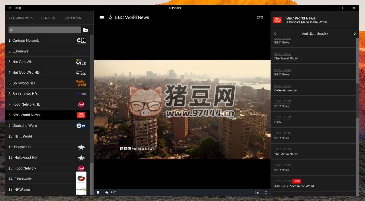Click the channel search field
The height and width of the screenshot is (201, 365).
pos(44,30)
